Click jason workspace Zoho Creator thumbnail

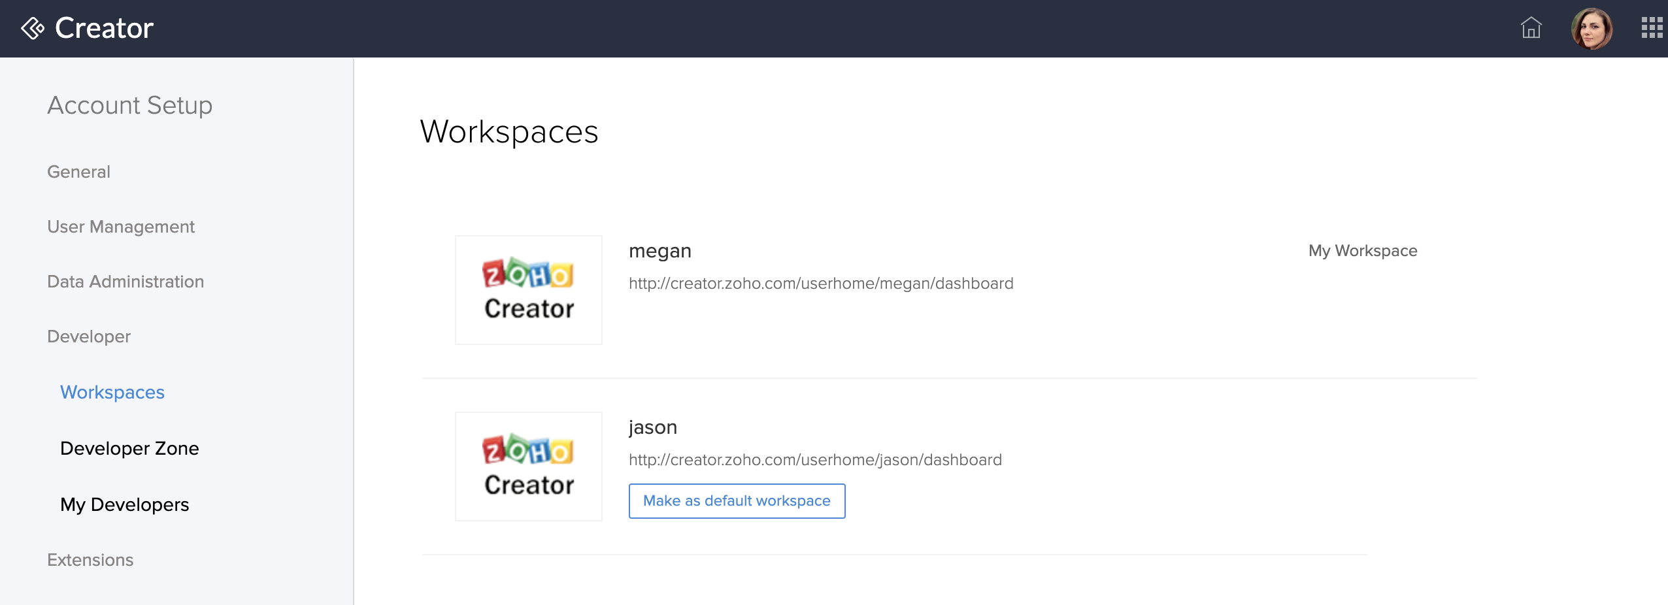pyautogui.click(x=529, y=466)
